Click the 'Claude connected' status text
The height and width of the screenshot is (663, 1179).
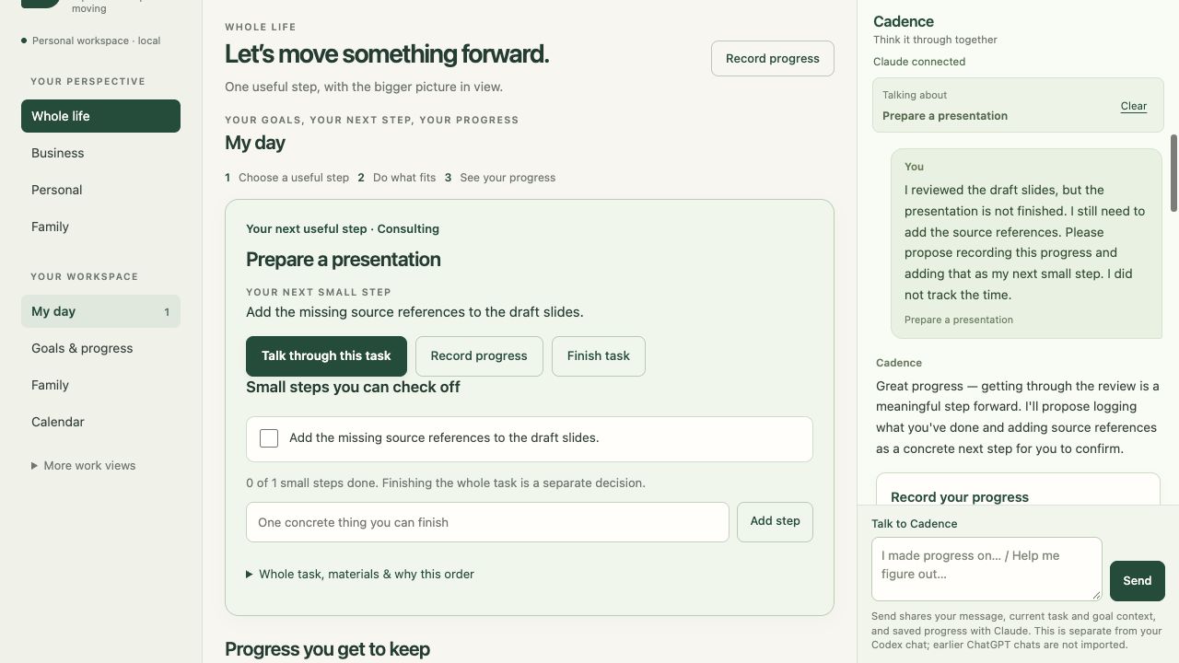919,62
